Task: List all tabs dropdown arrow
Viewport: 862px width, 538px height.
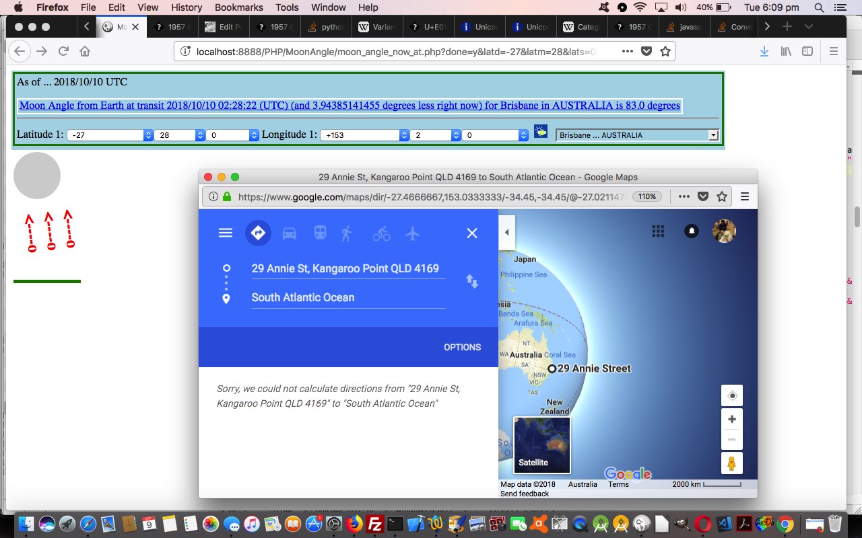Action: 809,27
